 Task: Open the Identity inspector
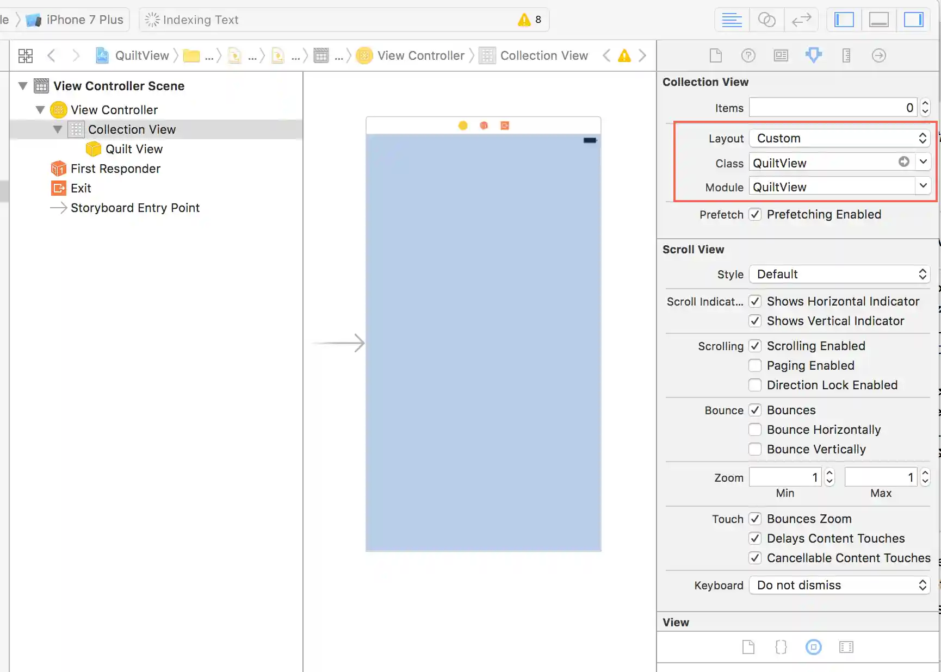click(x=781, y=55)
